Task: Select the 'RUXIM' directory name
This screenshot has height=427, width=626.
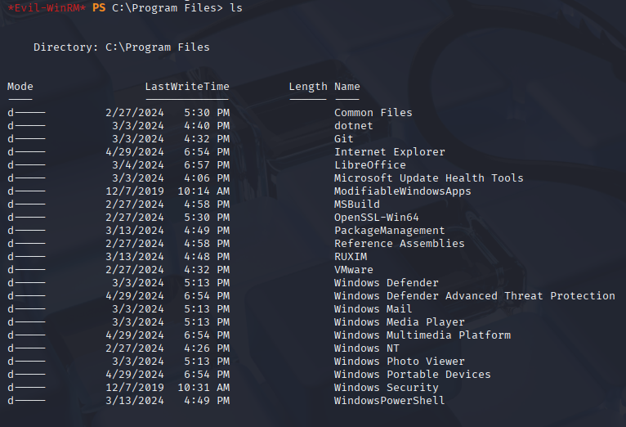Action: point(351,257)
